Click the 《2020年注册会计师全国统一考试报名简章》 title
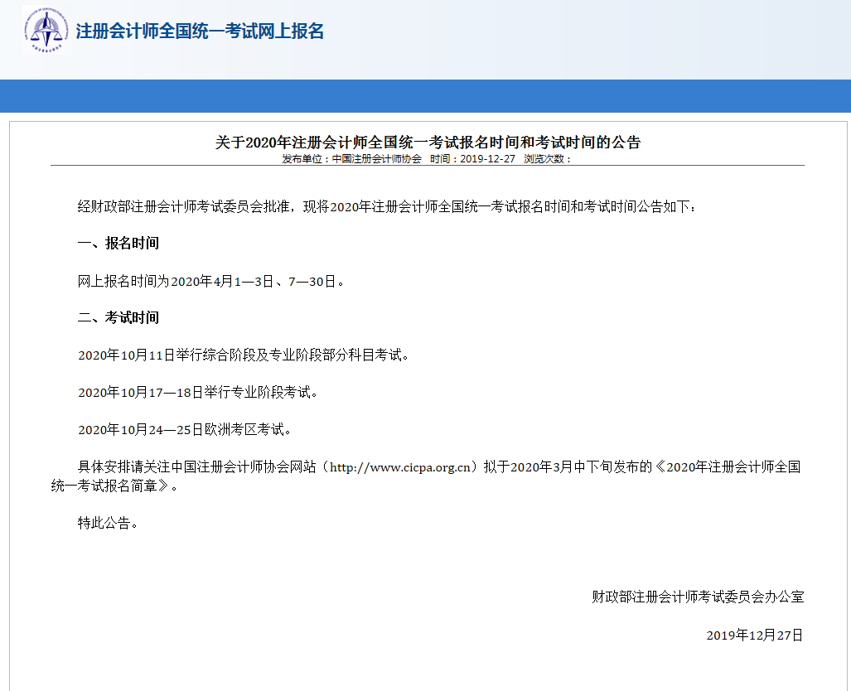The width and height of the screenshot is (851, 691). pyautogui.click(x=731, y=464)
